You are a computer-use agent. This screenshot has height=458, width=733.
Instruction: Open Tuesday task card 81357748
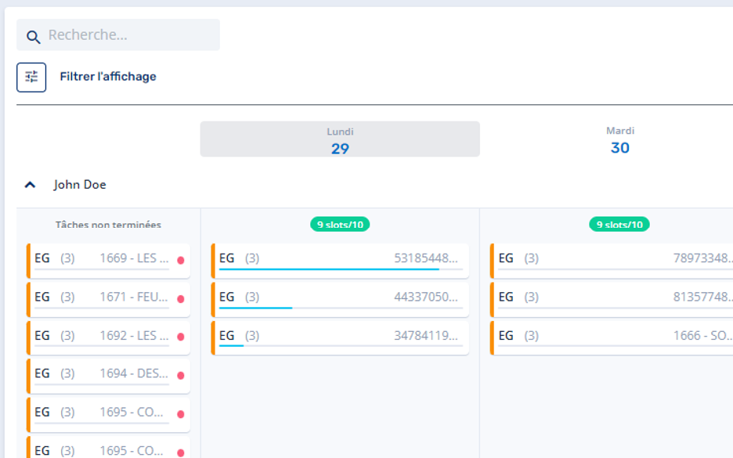pyautogui.click(x=612, y=299)
